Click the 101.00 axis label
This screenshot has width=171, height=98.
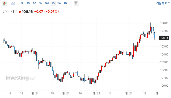click(164, 78)
